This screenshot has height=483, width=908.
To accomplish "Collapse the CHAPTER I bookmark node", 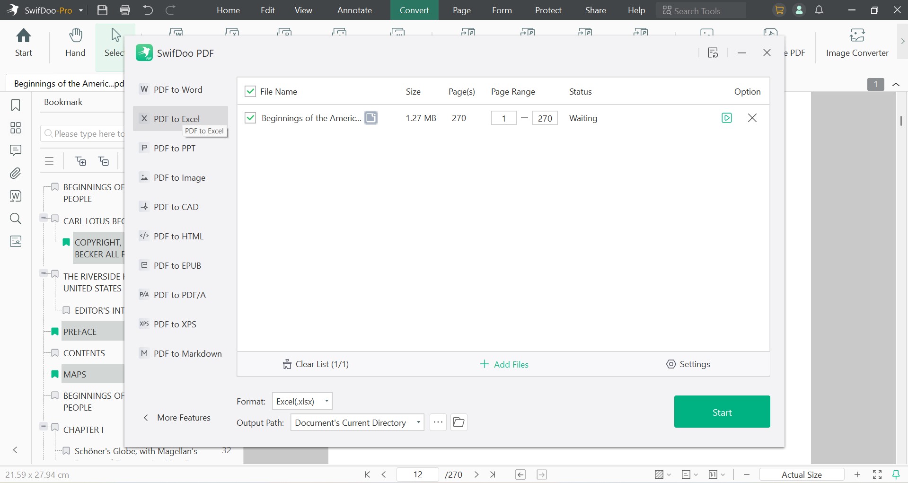I will click(x=44, y=426).
